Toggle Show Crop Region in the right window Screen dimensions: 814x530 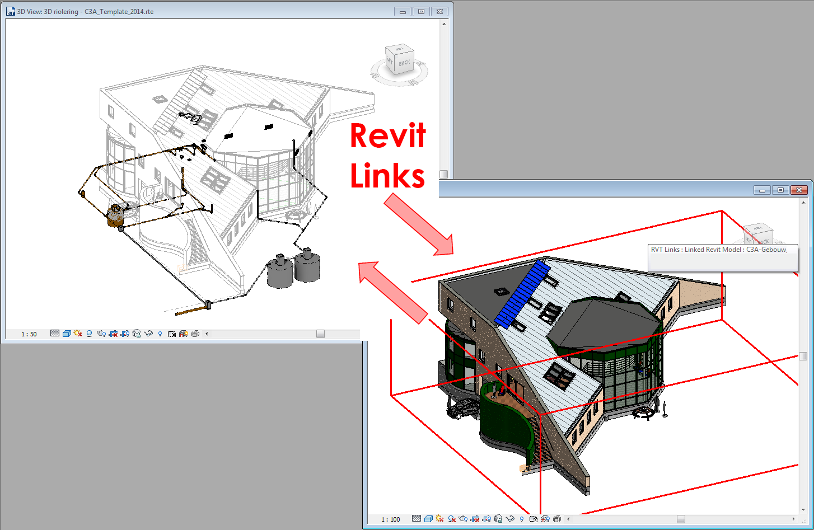click(486, 519)
